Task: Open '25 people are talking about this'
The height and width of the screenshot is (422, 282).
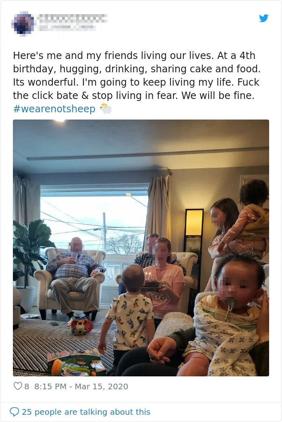Action: [86, 412]
